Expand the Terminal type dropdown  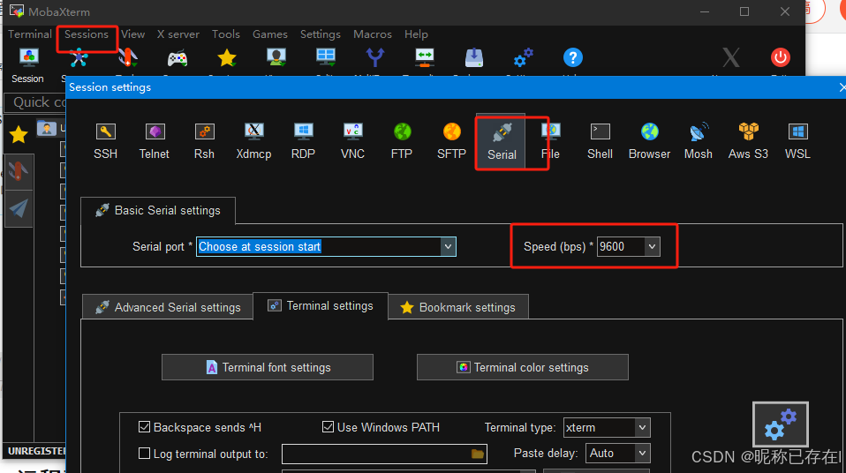642,428
